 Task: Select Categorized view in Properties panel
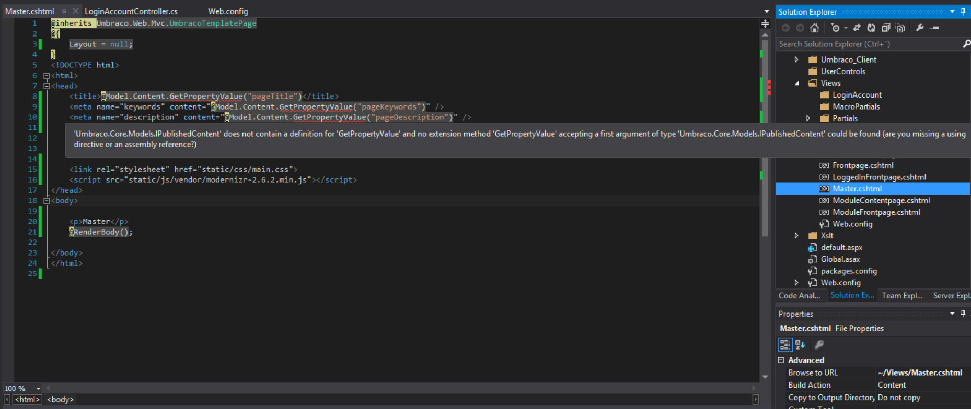[x=785, y=344]
